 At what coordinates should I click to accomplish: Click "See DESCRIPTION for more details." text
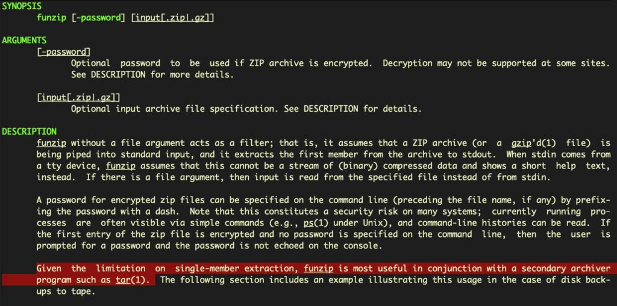(x=151, y=75)
